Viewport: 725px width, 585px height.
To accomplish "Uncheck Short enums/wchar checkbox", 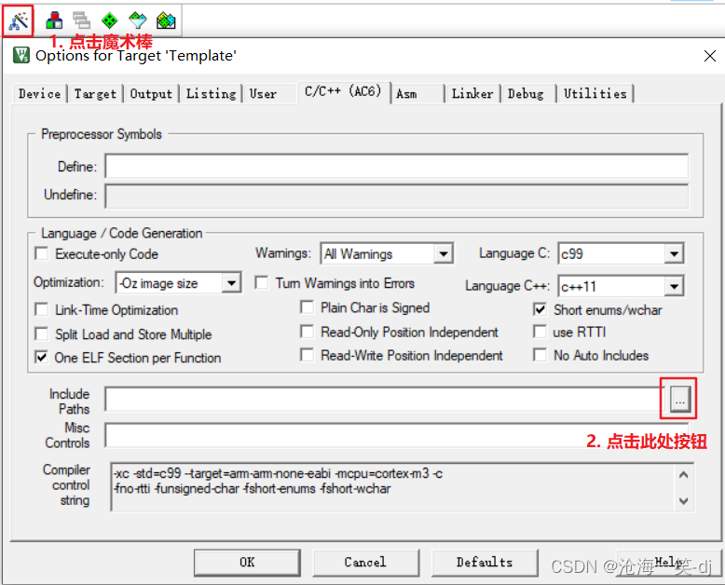I will coord(540,309).
